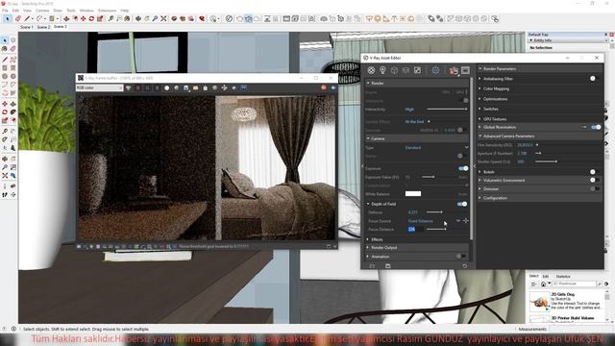This screenshot has width=615, height=346.
Task: Adjust the Interactivity slider
Action: pyautogui.click(x=447, y=109)
